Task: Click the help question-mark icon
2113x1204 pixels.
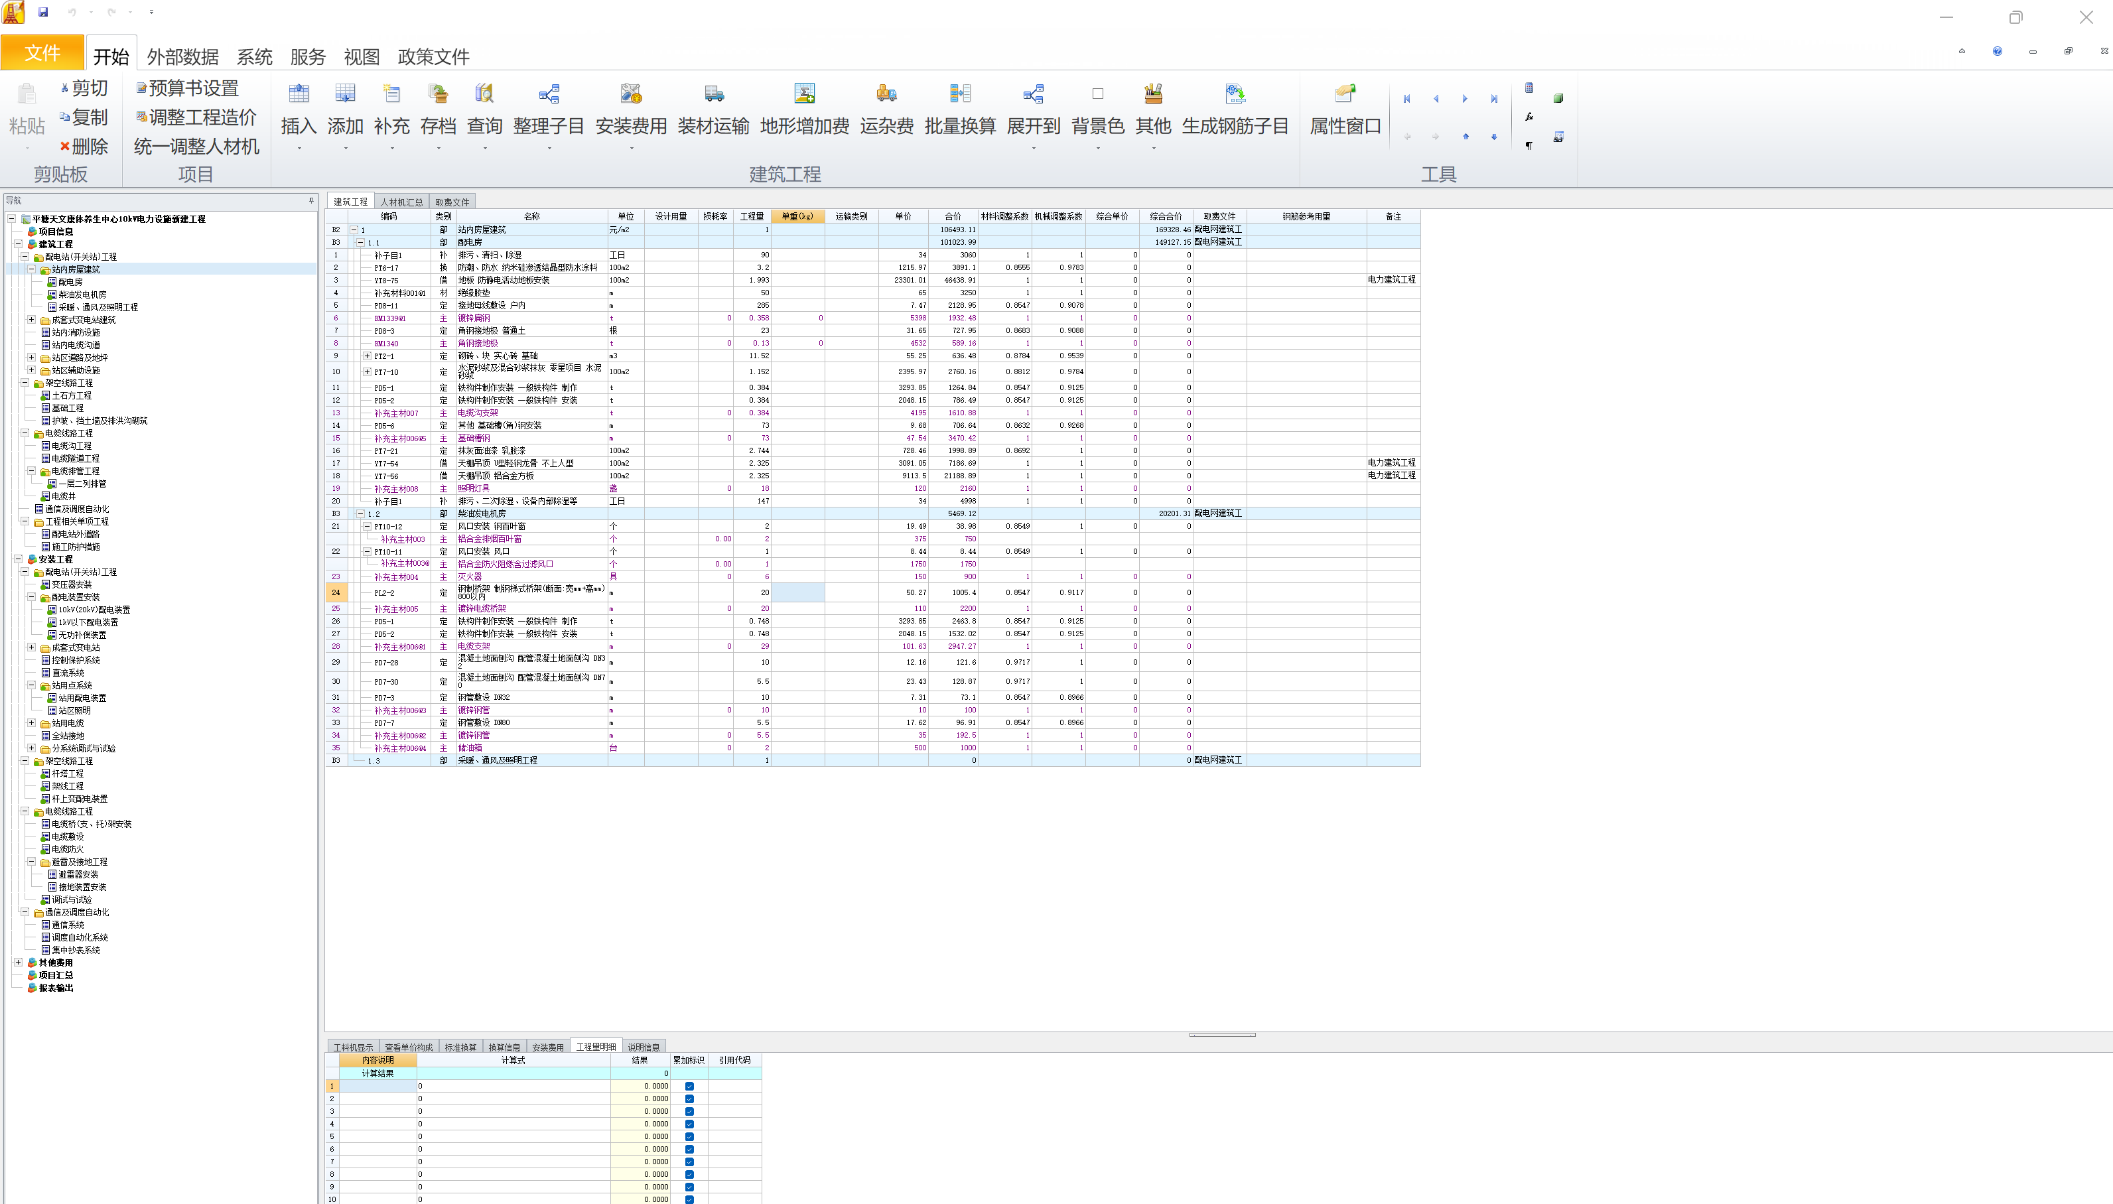Action: coord(1997,51)
